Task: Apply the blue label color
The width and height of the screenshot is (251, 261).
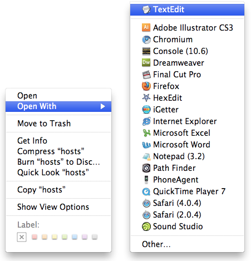Action: pos(75,237)
